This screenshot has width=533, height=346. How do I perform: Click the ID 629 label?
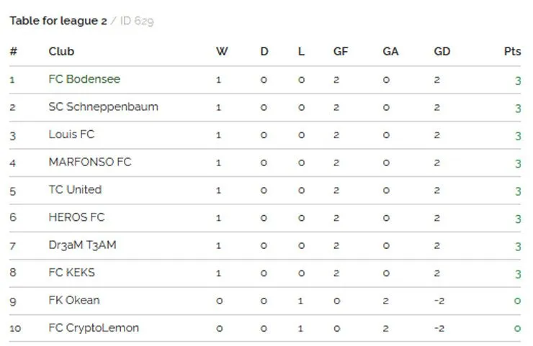(137, 21)
